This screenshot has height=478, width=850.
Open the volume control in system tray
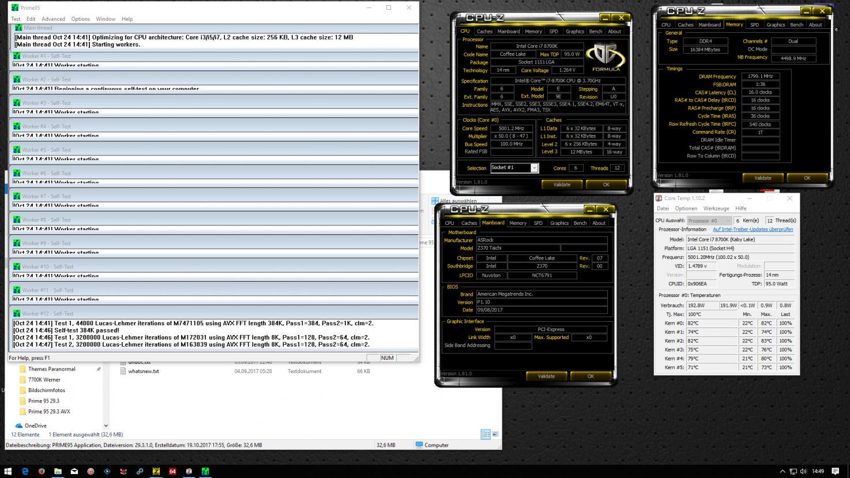tap(803, 471)
